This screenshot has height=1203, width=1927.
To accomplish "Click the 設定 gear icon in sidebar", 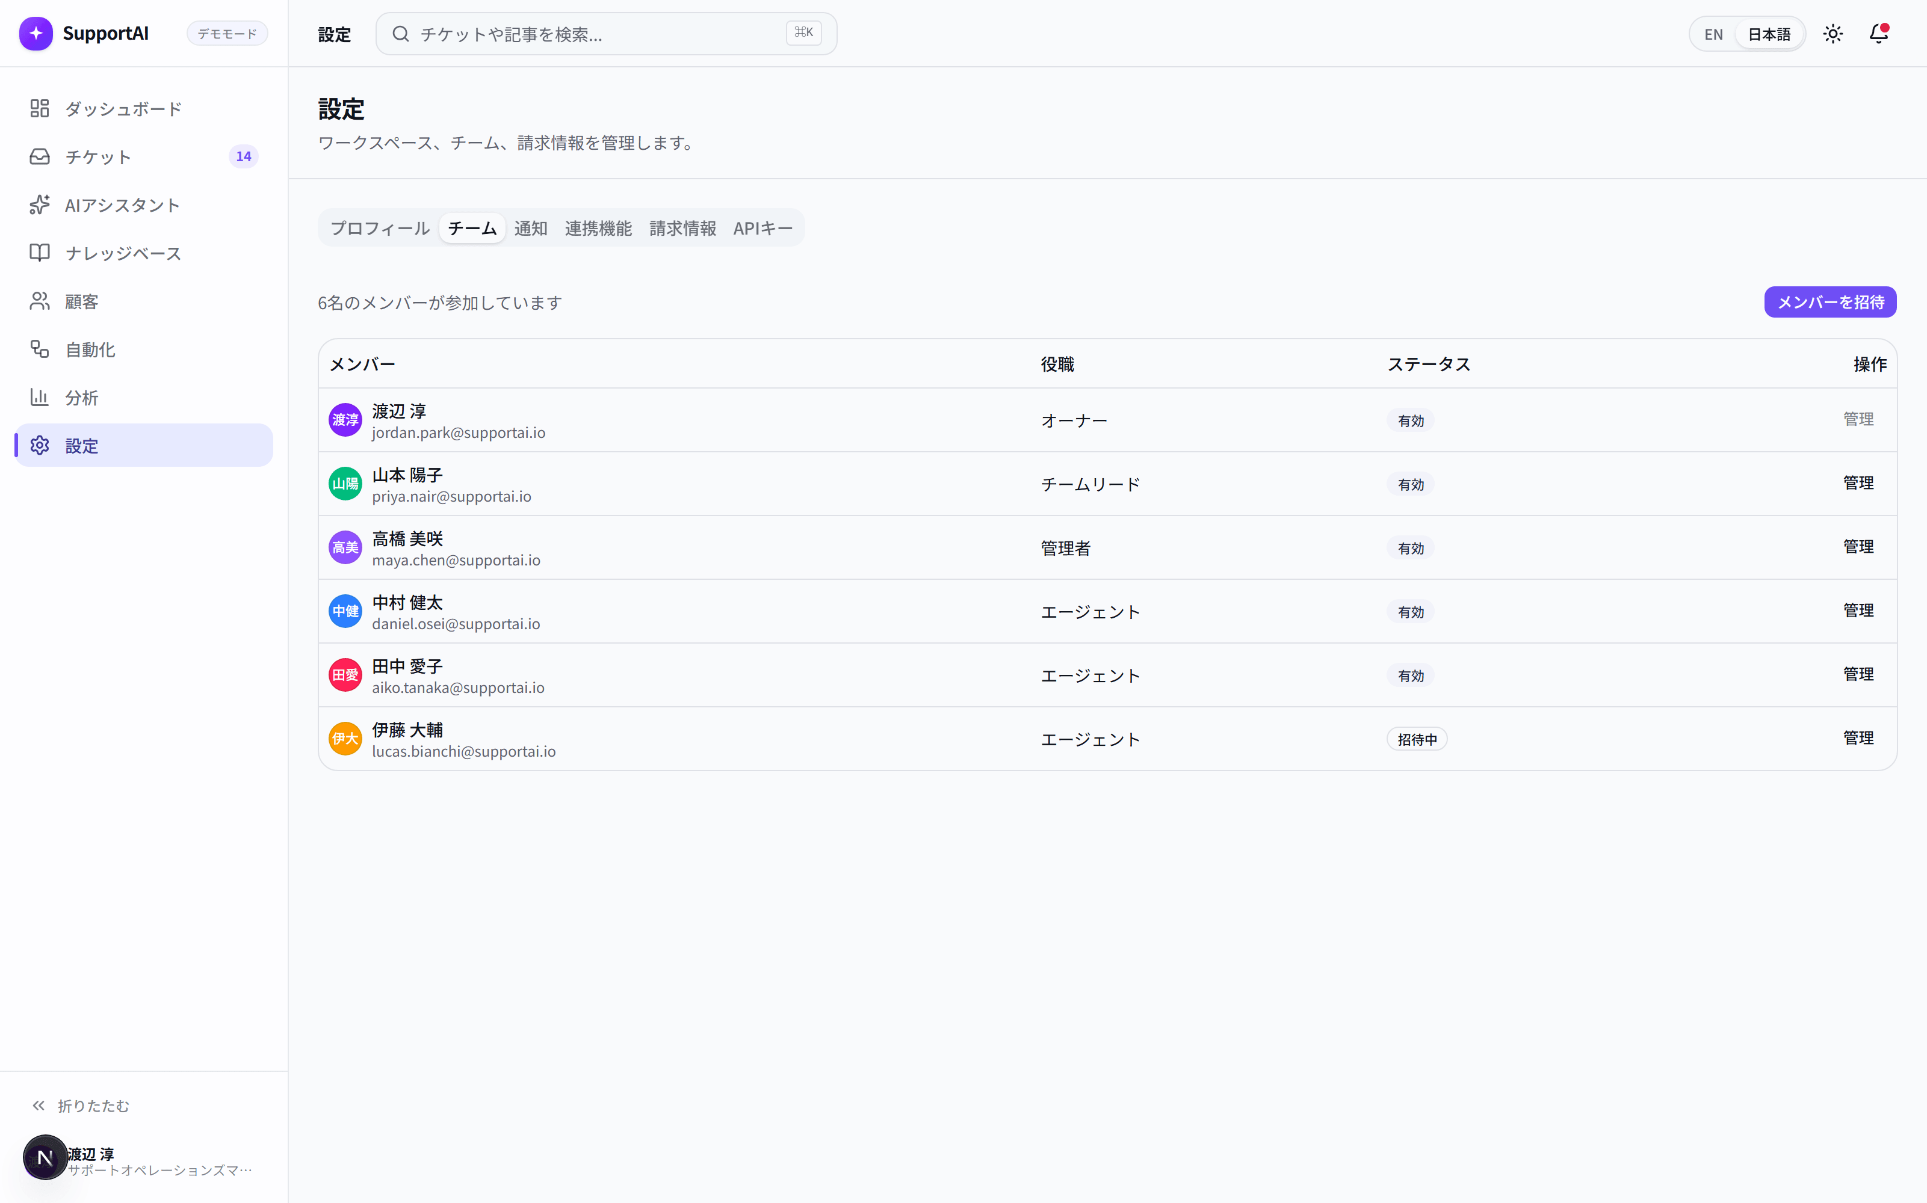I will (40, 446).
